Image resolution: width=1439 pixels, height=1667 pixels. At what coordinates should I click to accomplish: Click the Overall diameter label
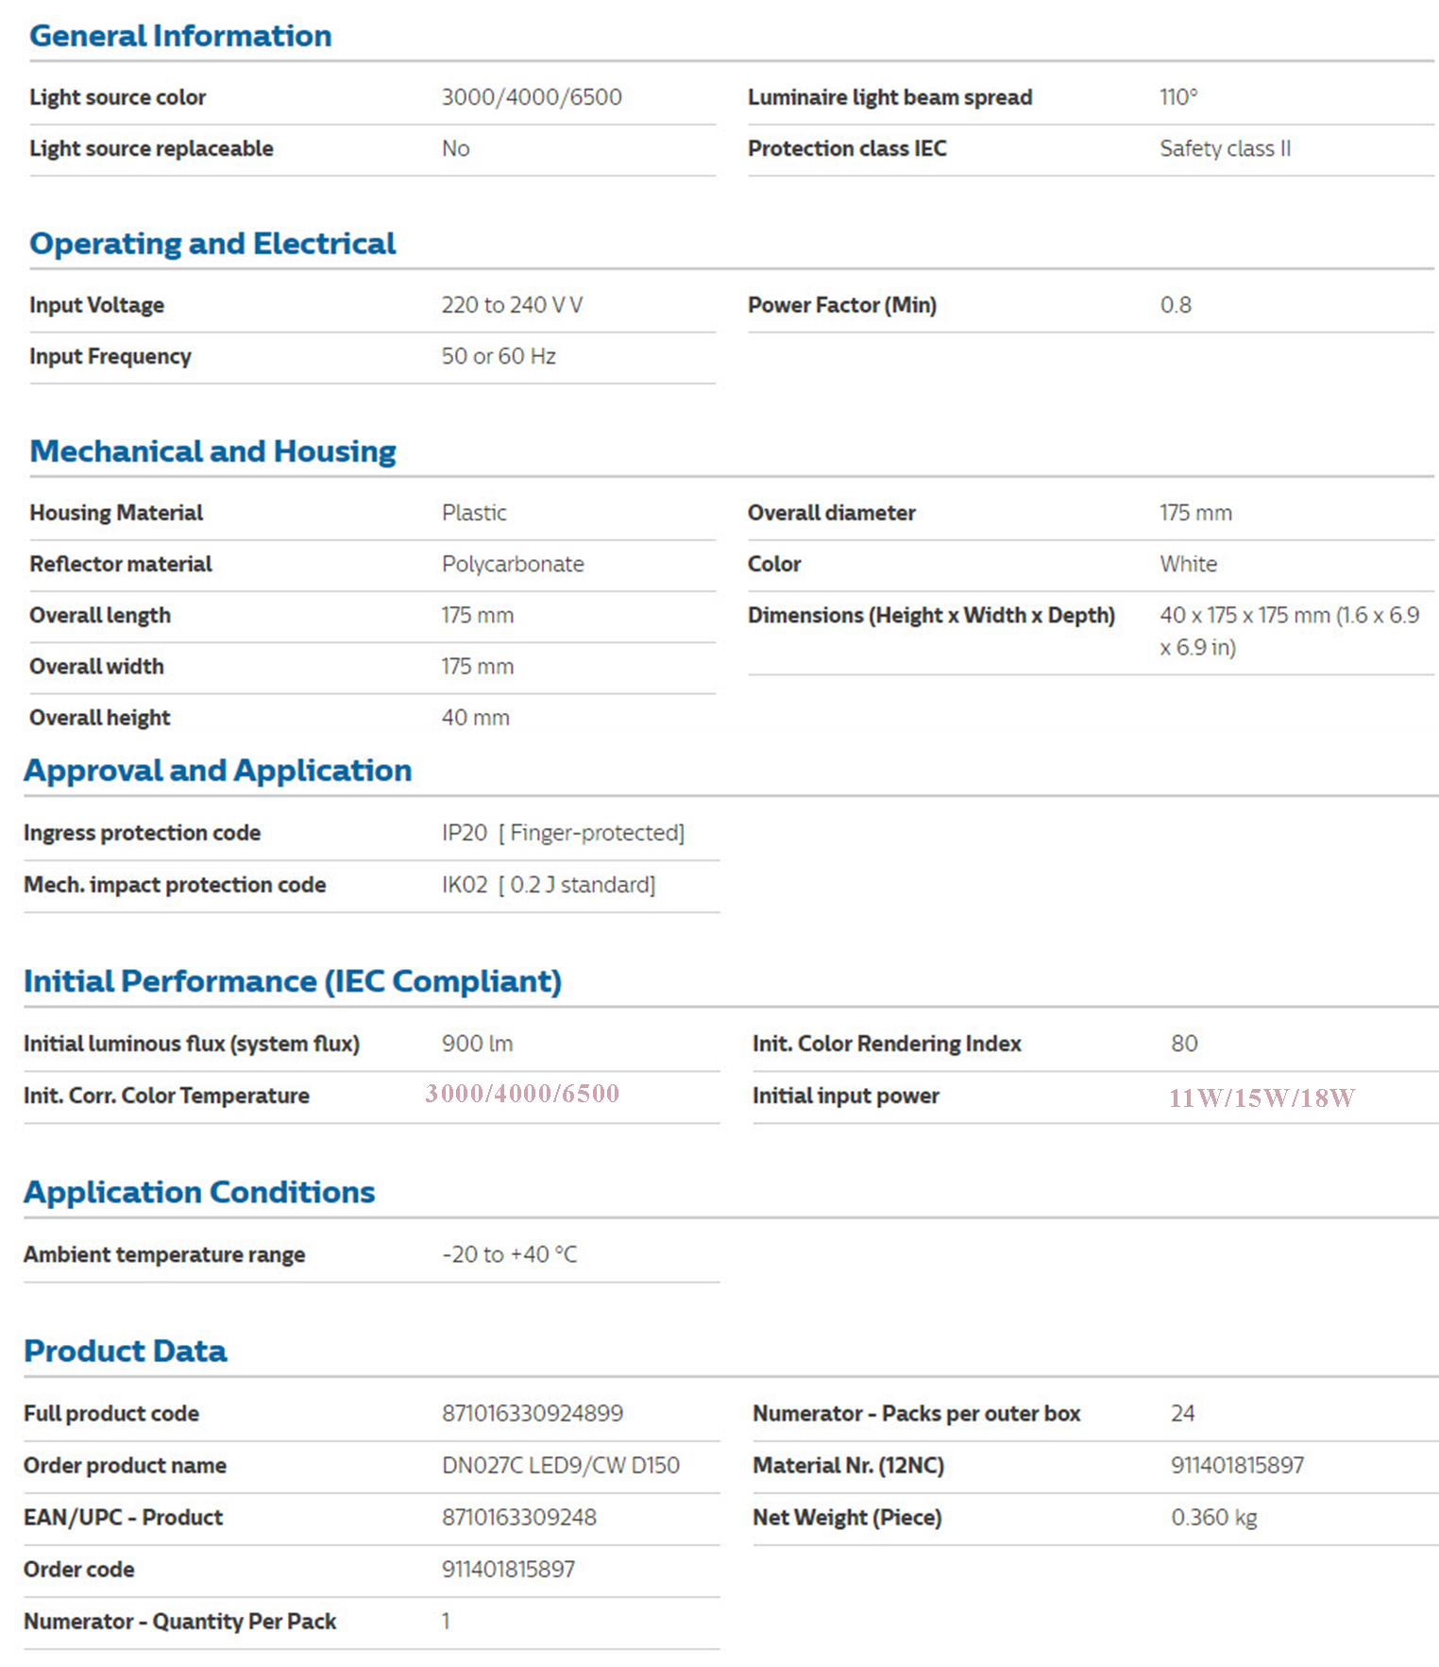click(832, 513)
